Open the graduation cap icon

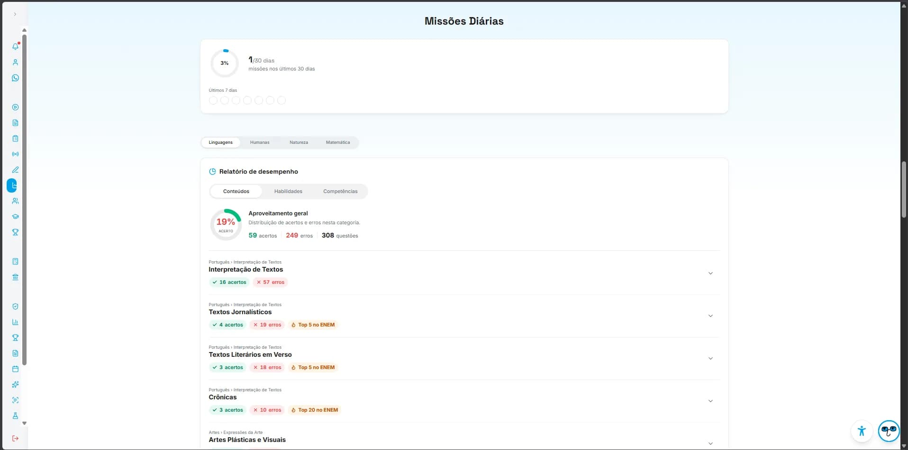(15, 216)
